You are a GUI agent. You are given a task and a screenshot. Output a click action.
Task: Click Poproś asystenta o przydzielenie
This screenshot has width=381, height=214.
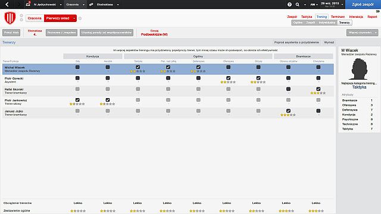296,42
